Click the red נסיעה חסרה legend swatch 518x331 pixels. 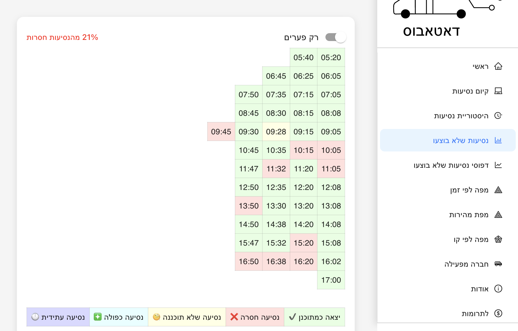(255, 317)
